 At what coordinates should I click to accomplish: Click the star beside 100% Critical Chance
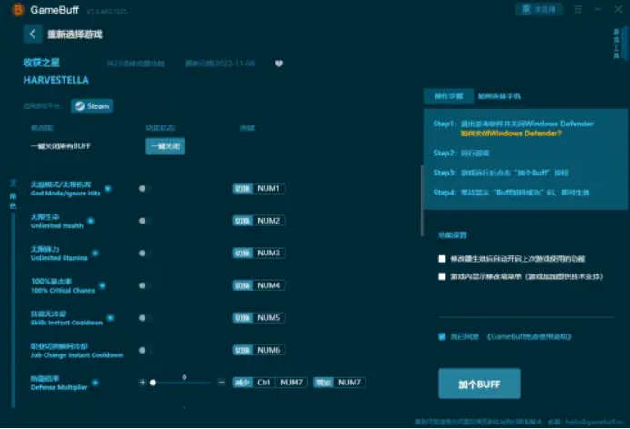[x=103, y=285]
